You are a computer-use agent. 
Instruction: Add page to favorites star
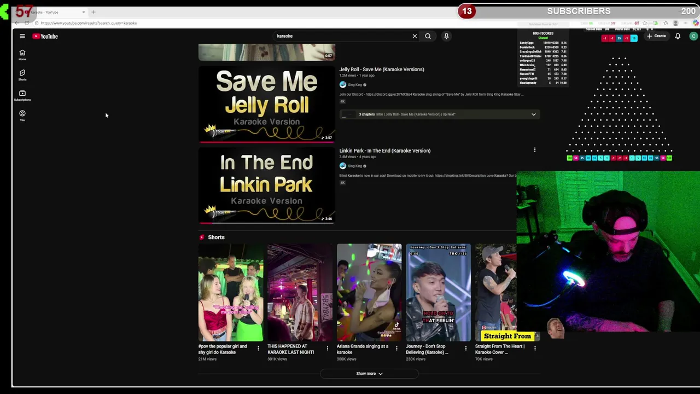pyautogui.click(x=645, y=24)
